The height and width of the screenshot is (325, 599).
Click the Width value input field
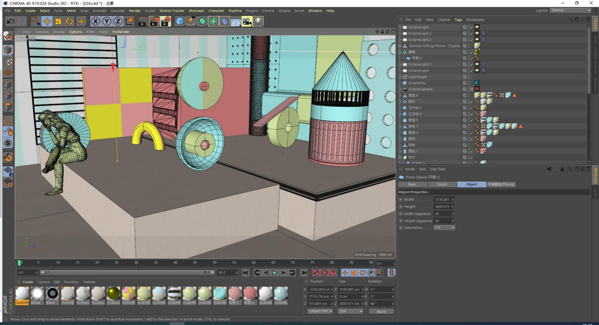pos(442,200)
